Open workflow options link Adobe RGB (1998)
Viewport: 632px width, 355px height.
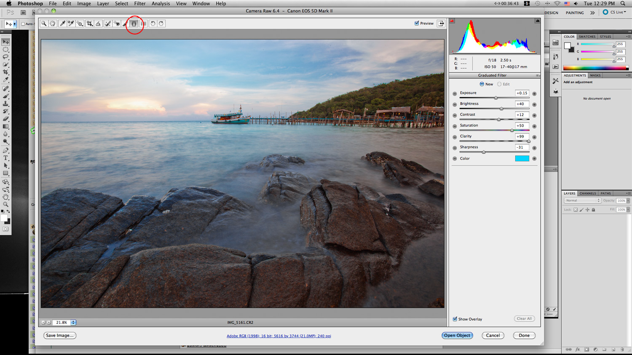279,336
